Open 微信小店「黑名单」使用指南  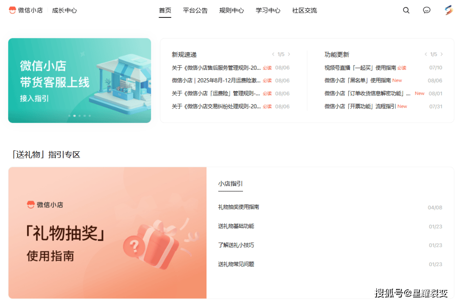(x=357, y=80)
